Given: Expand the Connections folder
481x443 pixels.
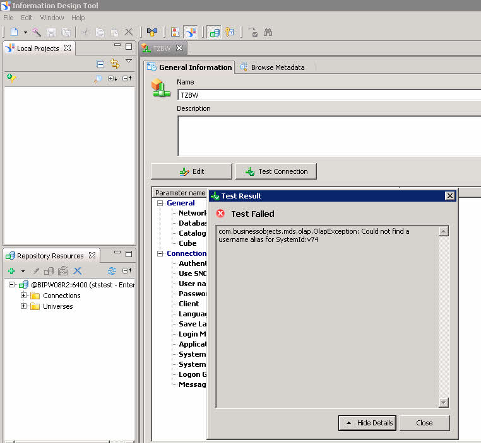Looking at the screenshot, I should pyautogui.click(x=23, y=296).
